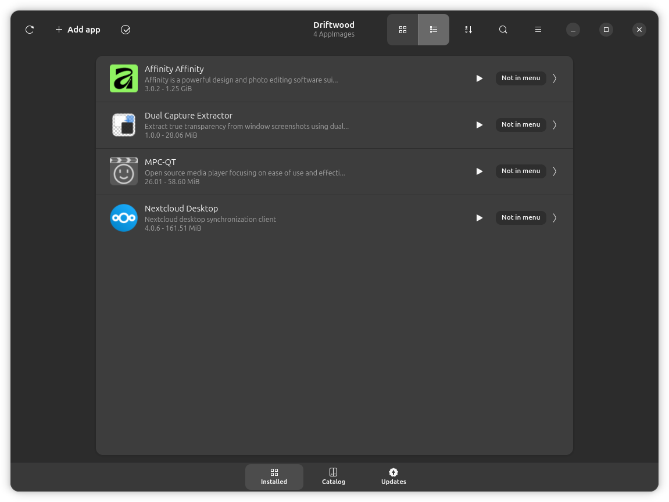Open the Catalog tab
Image resolution: width=669 pixels, height=502 pixels.
pyautogui.click(x=334, y=476)
